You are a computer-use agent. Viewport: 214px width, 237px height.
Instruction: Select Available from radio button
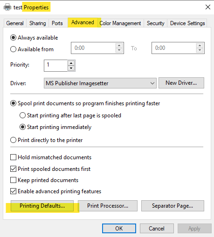point(13,49)
